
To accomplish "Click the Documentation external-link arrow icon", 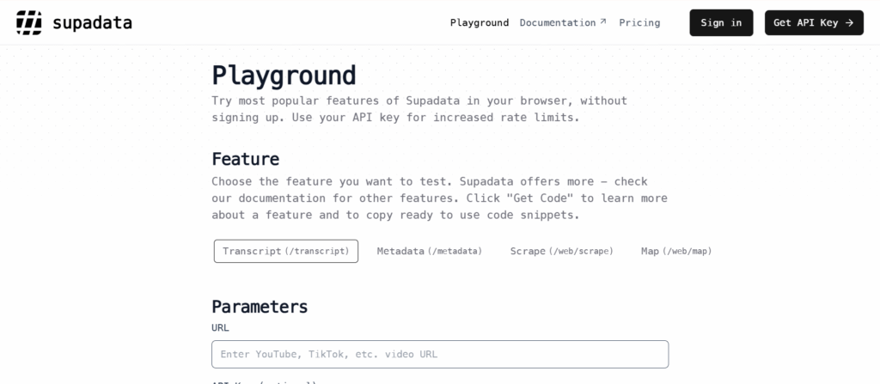I will click(x=602, y=21).
